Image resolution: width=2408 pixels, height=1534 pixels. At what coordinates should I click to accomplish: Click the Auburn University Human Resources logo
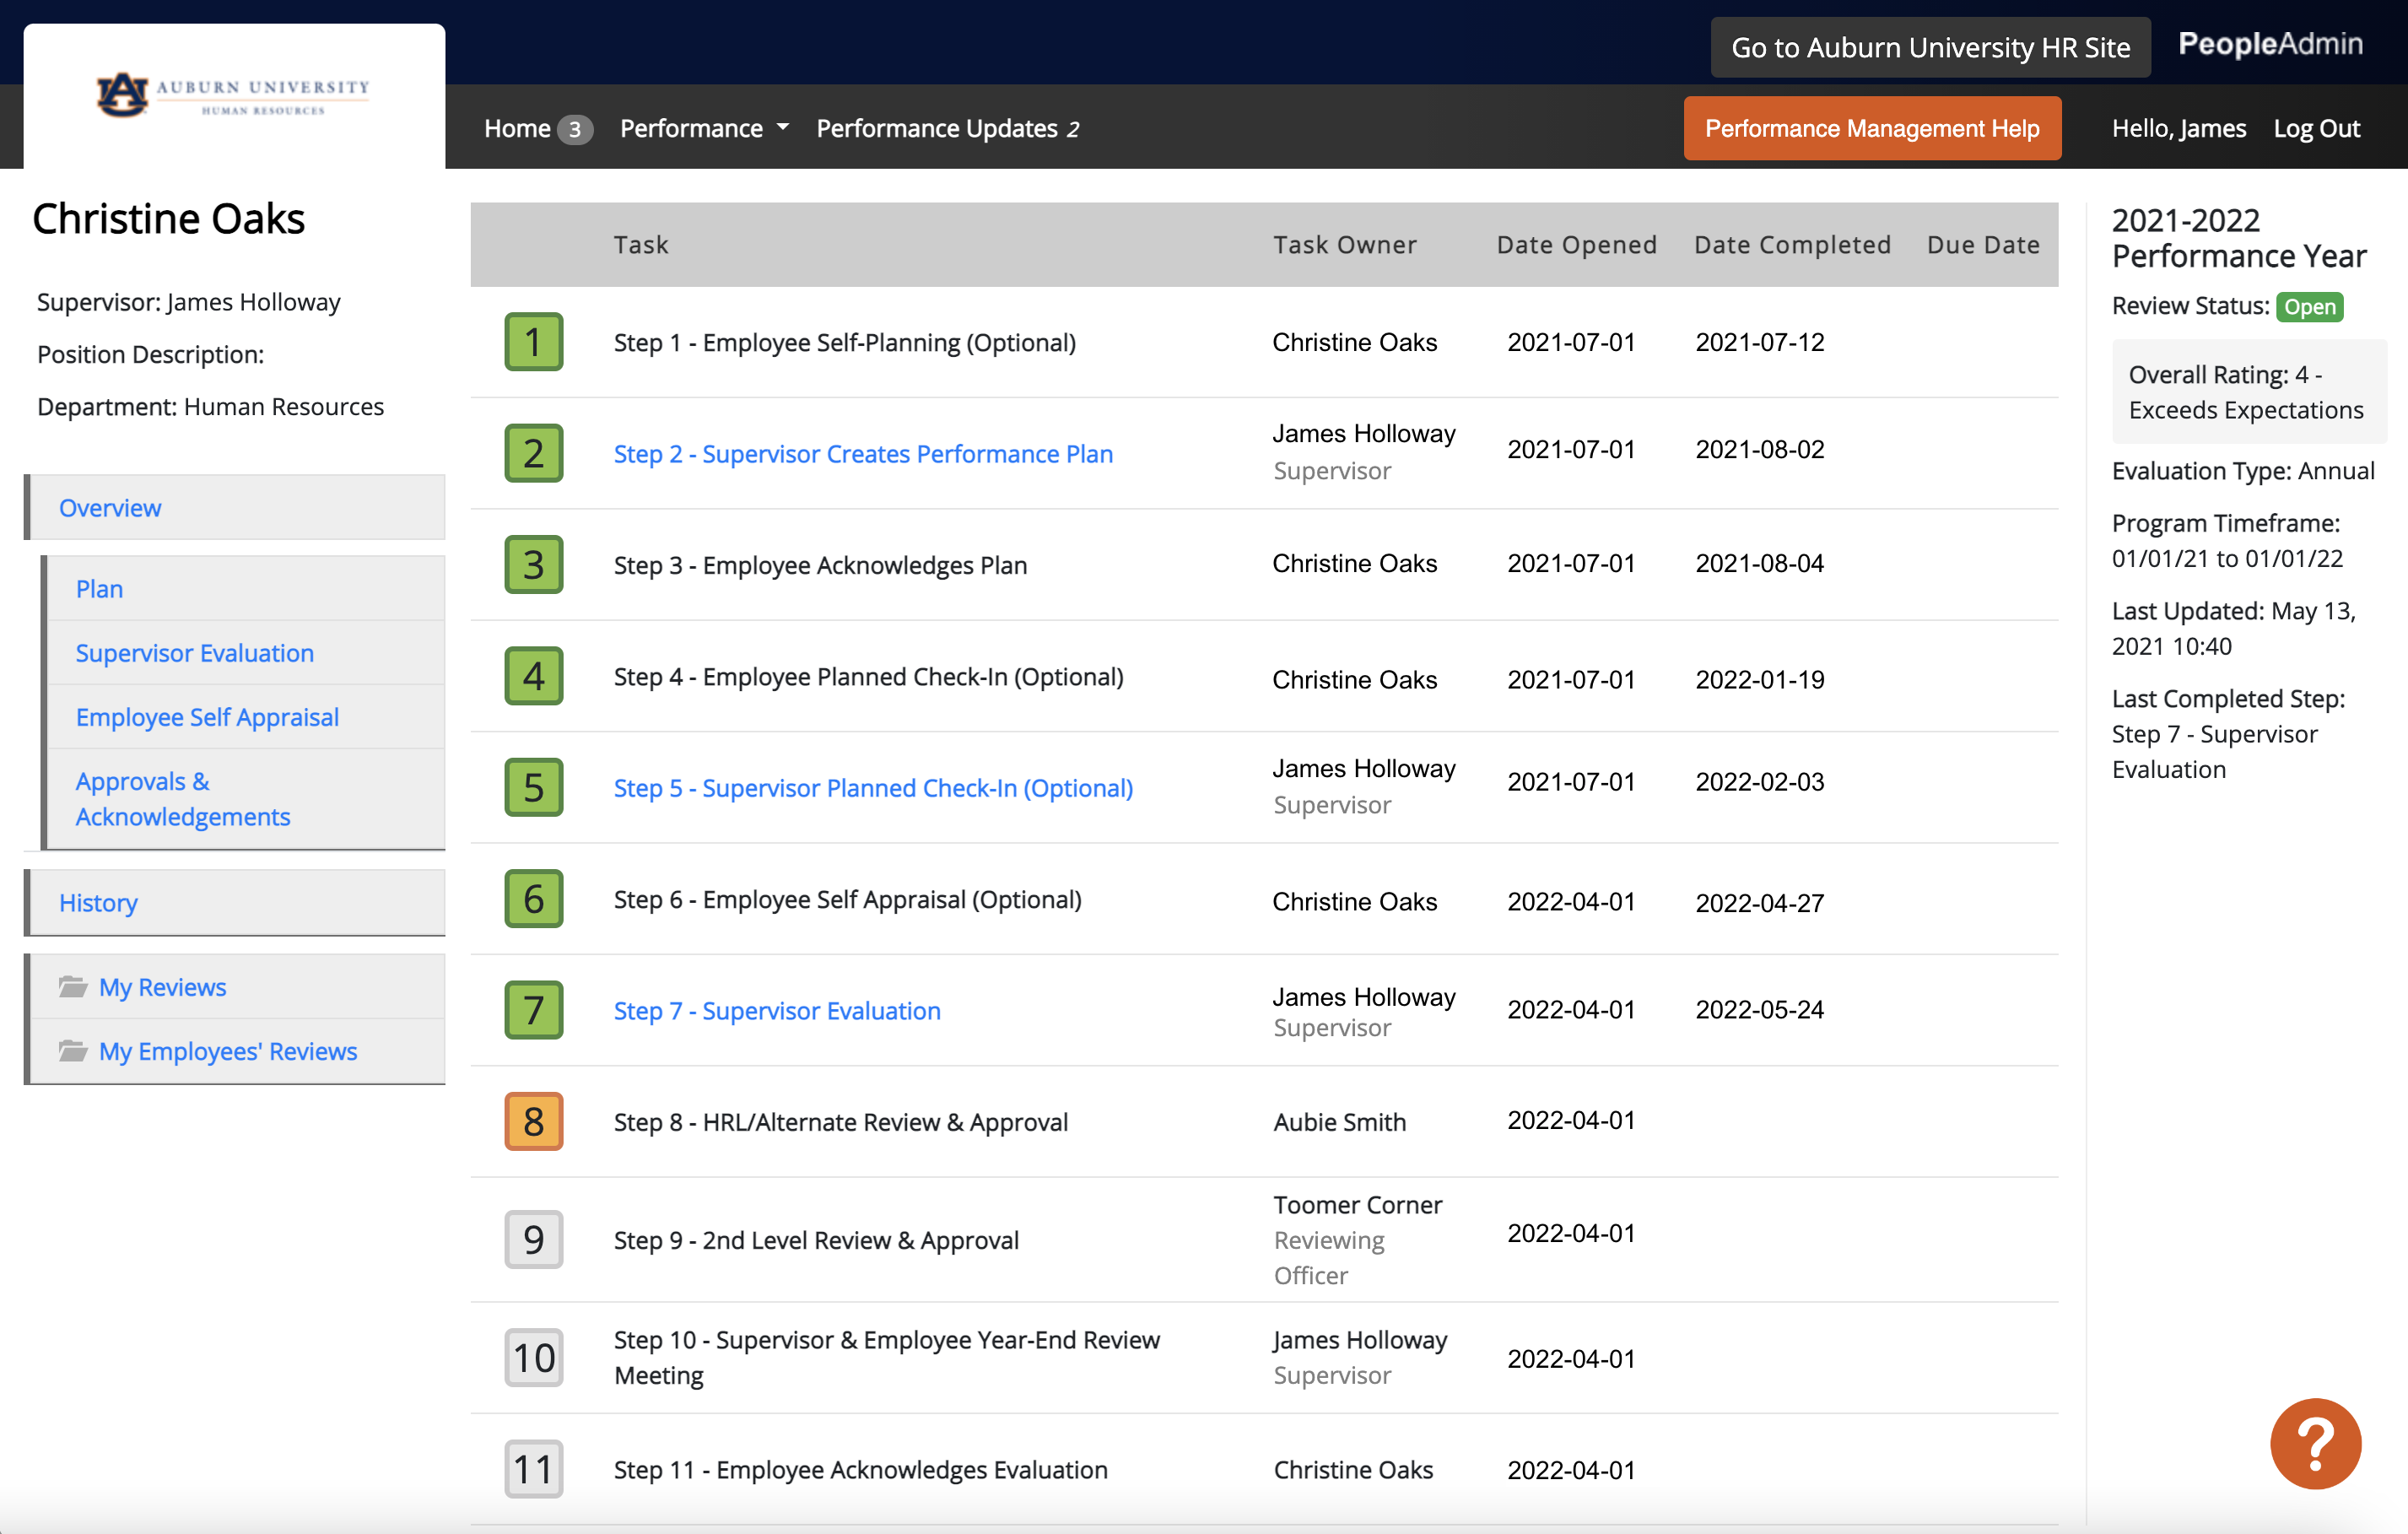pos(233,95)
